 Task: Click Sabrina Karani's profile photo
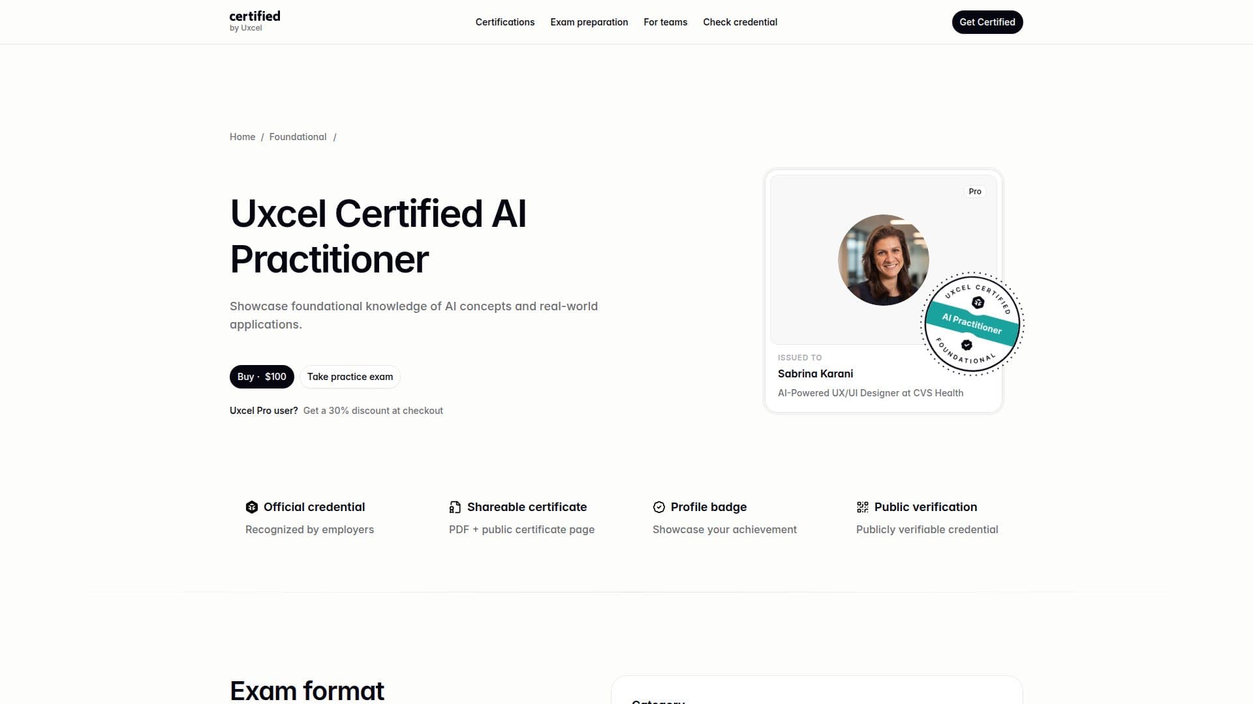tap(884, 260)
